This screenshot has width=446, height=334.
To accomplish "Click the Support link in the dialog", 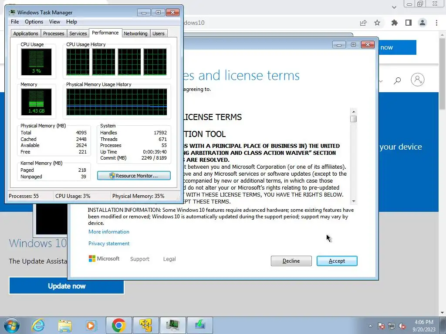I will [x=140, y=259].
